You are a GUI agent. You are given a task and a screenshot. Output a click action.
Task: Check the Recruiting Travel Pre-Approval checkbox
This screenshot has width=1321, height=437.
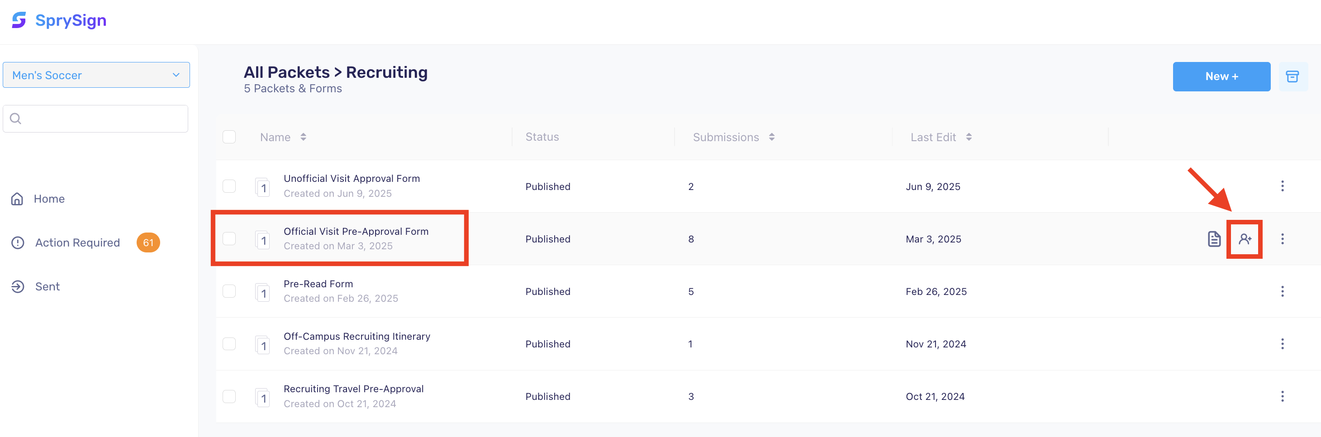[229, 396]
